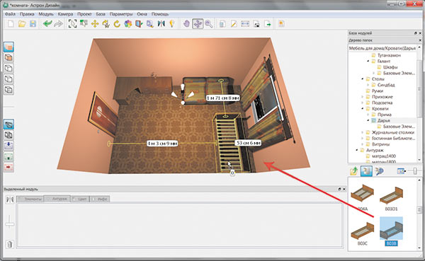Image resolution: width=425 pixels, height=261 pixels.
Task: Open the thumbnail view size dropdown
Action: tap(402, 171)
